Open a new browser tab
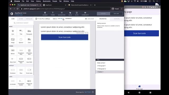The width and height of the screenshot is (169, 95). [95, 5]
